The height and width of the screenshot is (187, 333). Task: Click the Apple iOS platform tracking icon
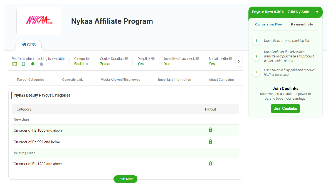(x=41, y=64)
